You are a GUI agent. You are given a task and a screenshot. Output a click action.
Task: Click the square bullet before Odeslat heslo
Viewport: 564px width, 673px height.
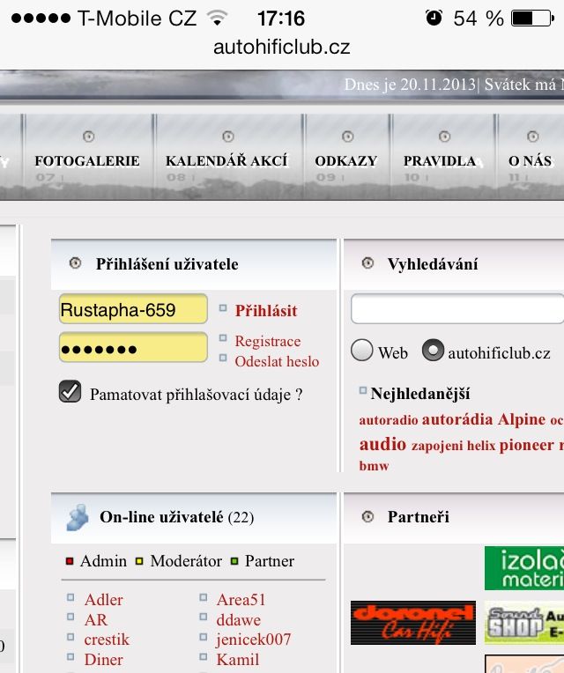point(223,358)
